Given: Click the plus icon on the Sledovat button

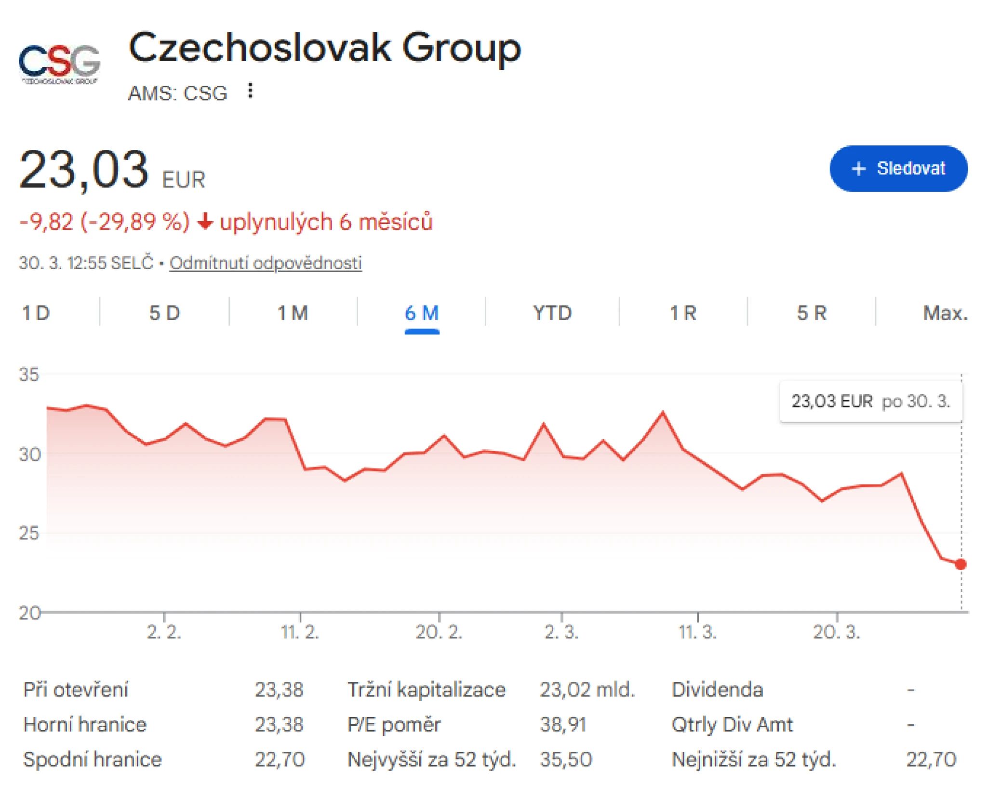Looking at the screenshot, I should coord(859,169).
